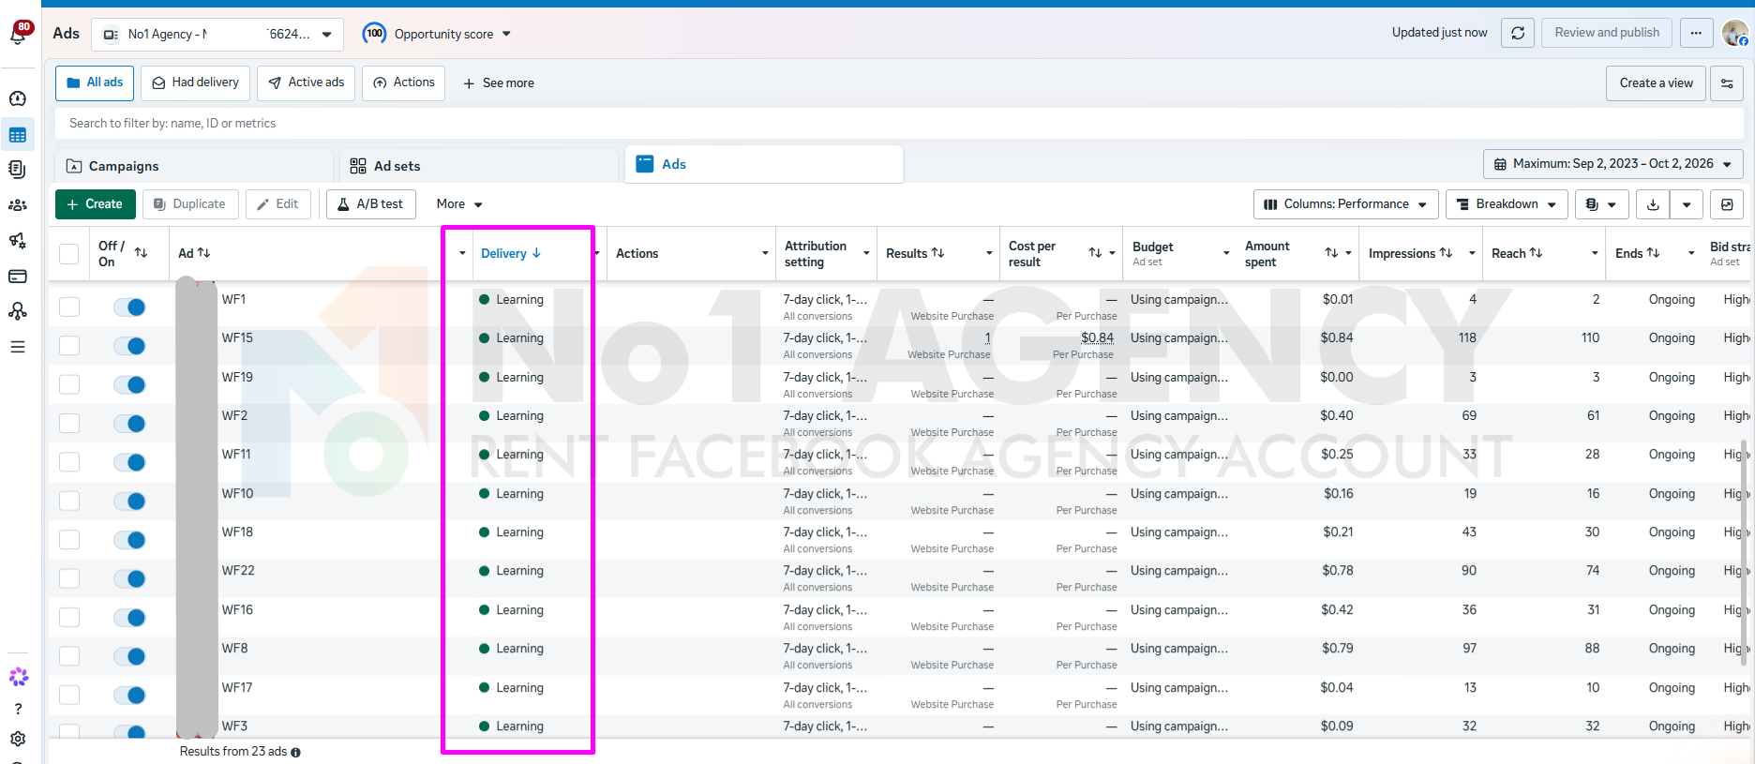Open the Account overview gauge icon in sidebar
This screenshot has width=1755, height=764.
pos(18,98)
